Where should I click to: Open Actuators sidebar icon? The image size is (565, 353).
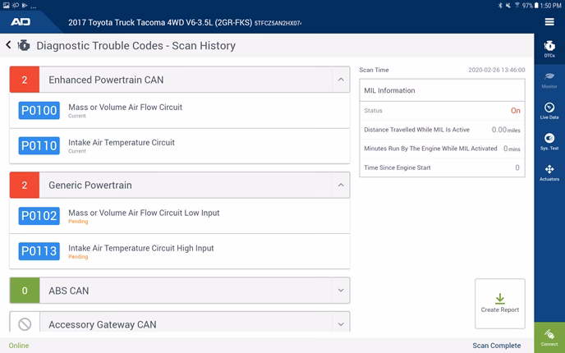[549, 172]
